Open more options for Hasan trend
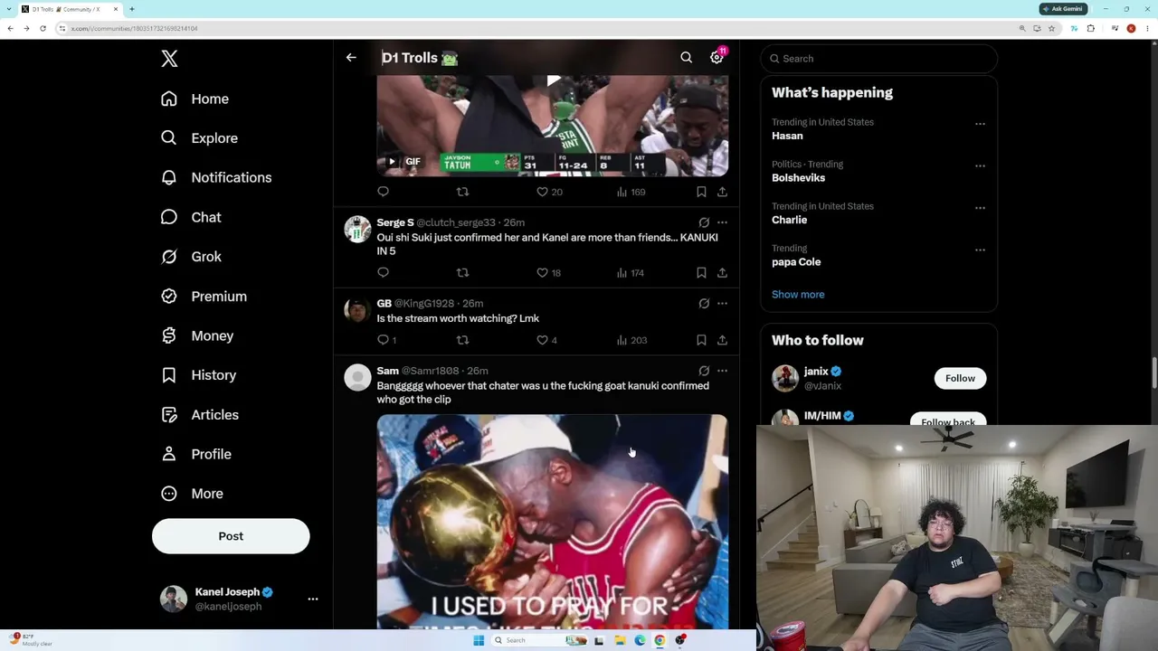Screen dimensions: 1158x651 [x=980, y=124]
